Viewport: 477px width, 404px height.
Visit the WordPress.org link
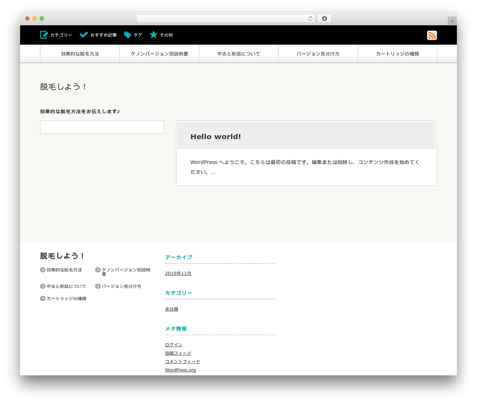coord(180,370)
